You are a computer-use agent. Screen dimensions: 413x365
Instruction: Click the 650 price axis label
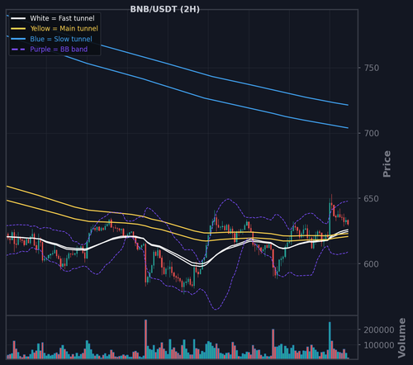pyautogui.click(x=372, y=198)
